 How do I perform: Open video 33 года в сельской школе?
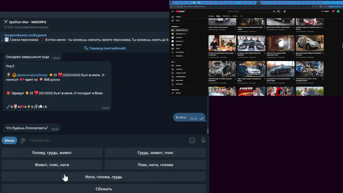tap(222, 43)
